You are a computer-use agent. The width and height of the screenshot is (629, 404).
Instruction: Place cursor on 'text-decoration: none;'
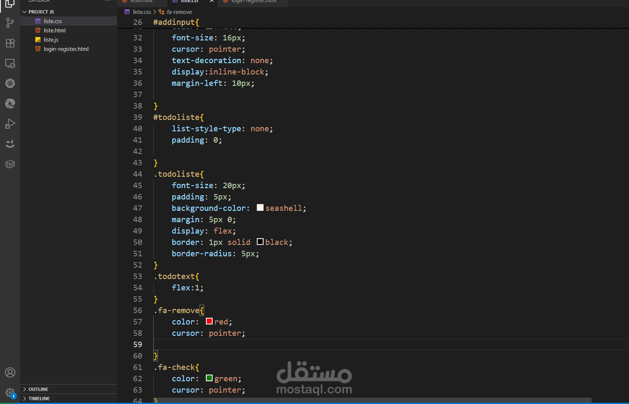[222, 61]
